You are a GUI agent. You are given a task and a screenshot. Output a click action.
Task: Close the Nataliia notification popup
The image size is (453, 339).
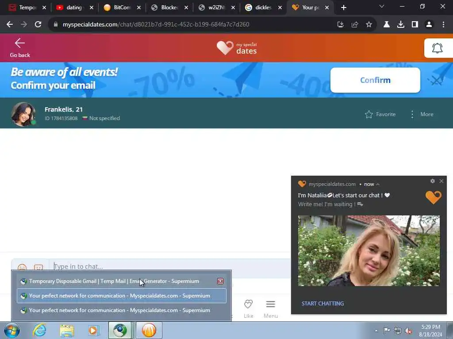[441, 181]
